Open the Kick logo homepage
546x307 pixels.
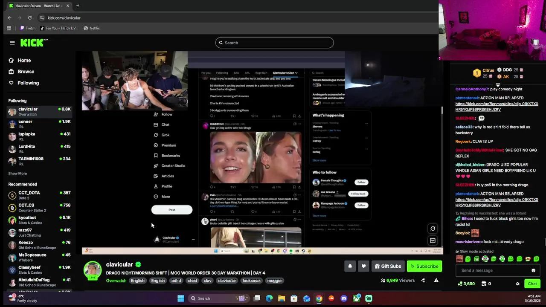pyautogui.click(x=34, y=43)
